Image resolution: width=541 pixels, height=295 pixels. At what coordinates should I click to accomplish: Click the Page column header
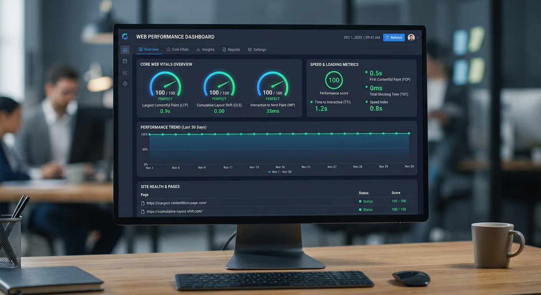(144, 195)
